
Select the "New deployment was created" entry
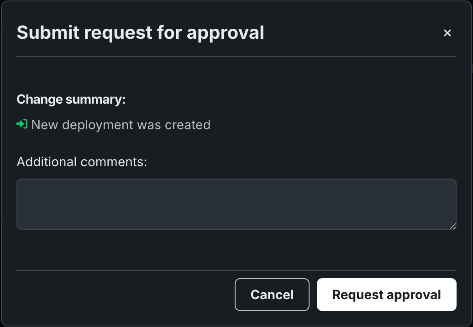tap(121, 125)
